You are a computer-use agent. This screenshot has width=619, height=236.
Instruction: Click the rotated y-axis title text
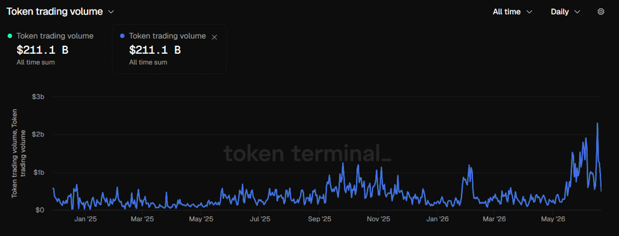coord(18,153)
